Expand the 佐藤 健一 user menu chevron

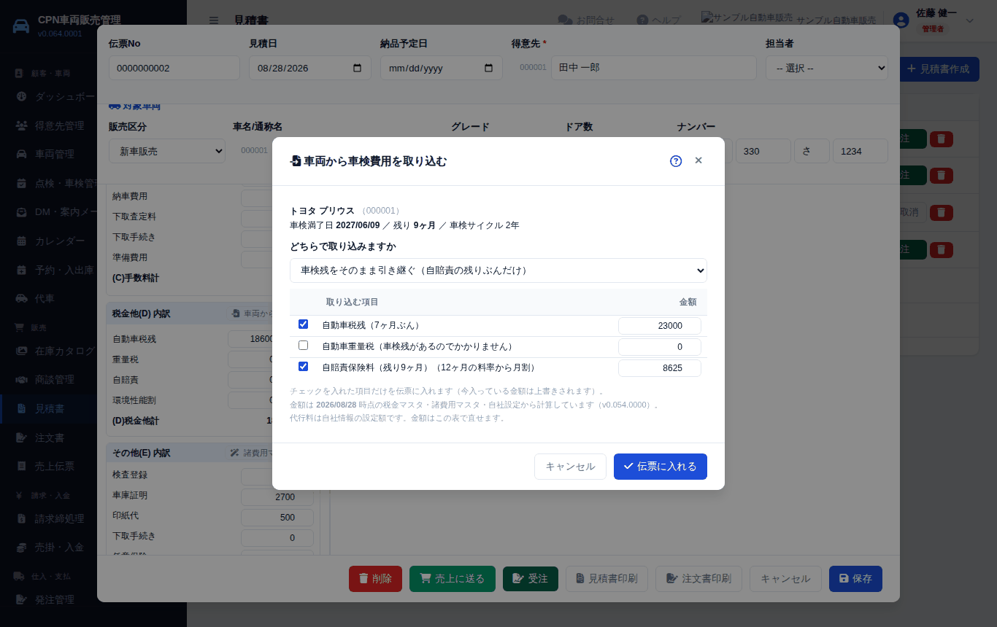click(970, 20)
